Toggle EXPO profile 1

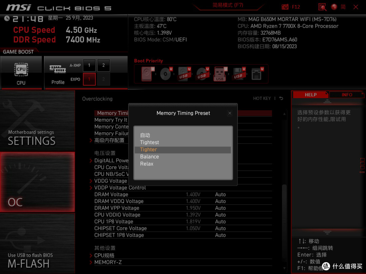tap(89, 79)
